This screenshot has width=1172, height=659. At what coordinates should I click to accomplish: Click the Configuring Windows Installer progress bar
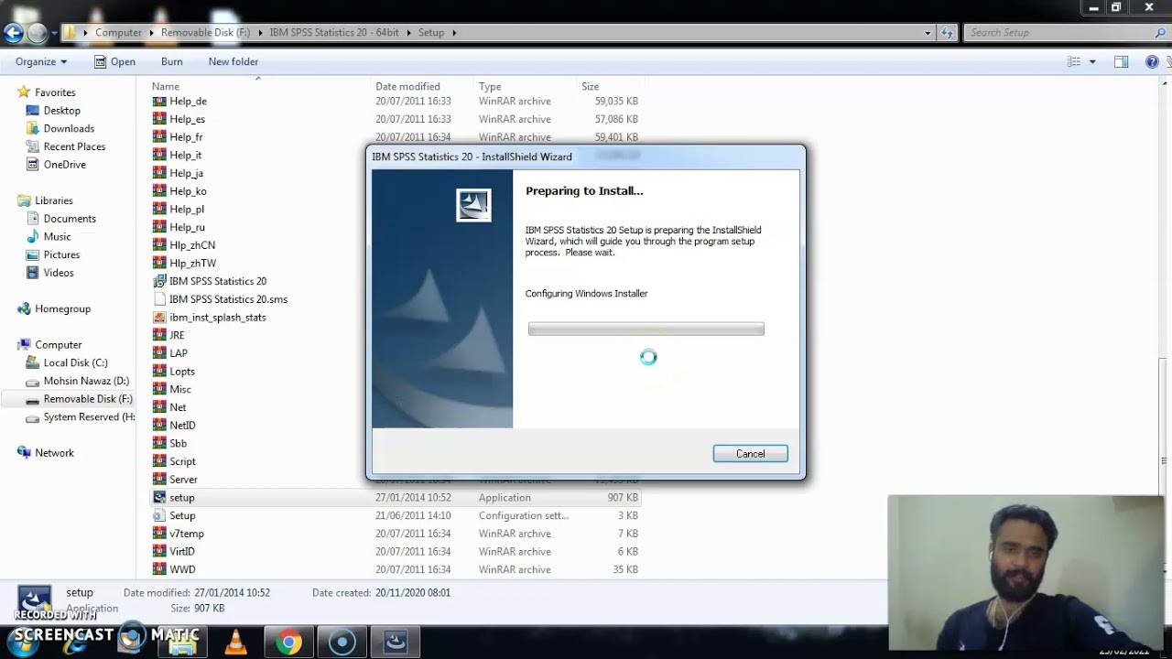646,329
